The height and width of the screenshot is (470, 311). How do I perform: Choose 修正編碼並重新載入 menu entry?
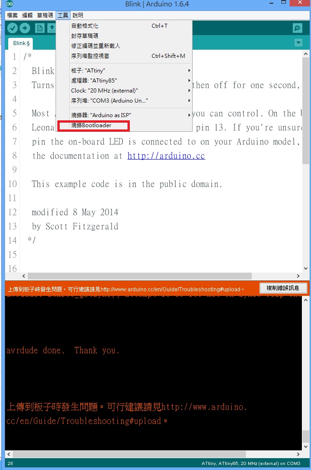point(124,46)
